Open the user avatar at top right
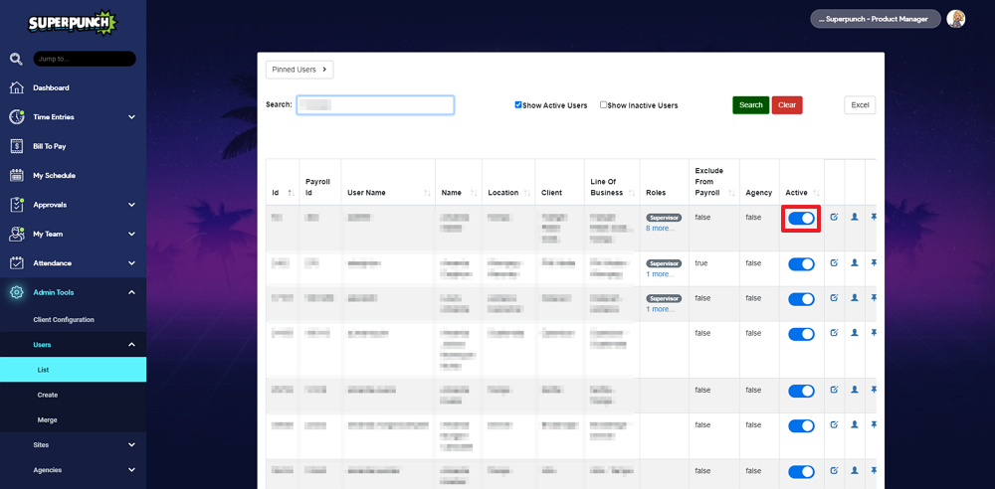 955,19
